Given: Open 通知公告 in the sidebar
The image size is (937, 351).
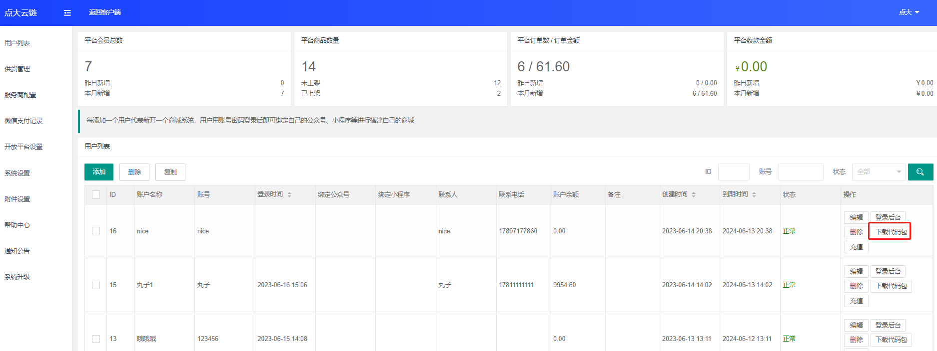Looking at the screenshot, I should pyautogui.click(x=17, y=251).
